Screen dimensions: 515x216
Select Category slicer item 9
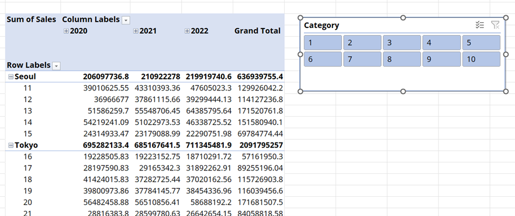pos(441,59)
